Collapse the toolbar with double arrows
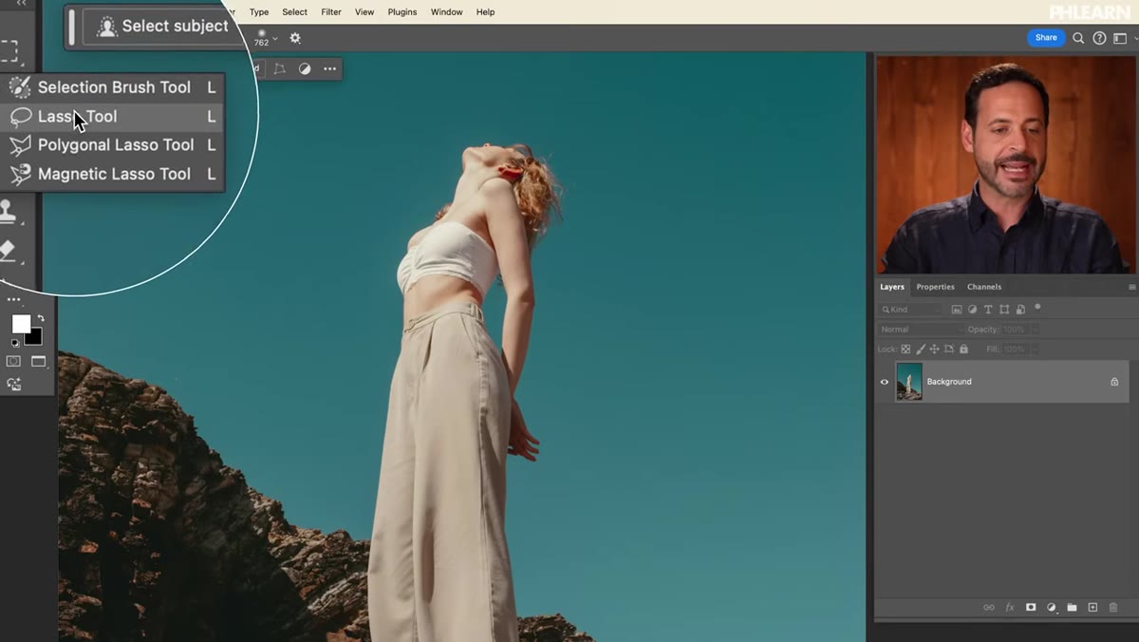The image size is (1139, 642). pos(22,4)
